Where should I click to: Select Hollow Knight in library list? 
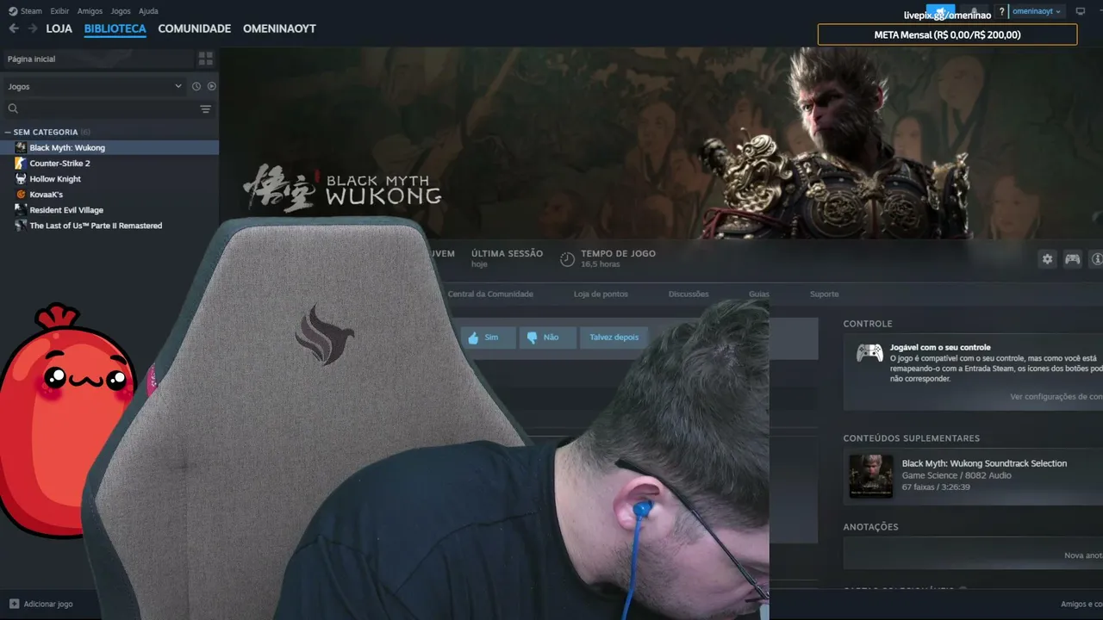point(109,179)
